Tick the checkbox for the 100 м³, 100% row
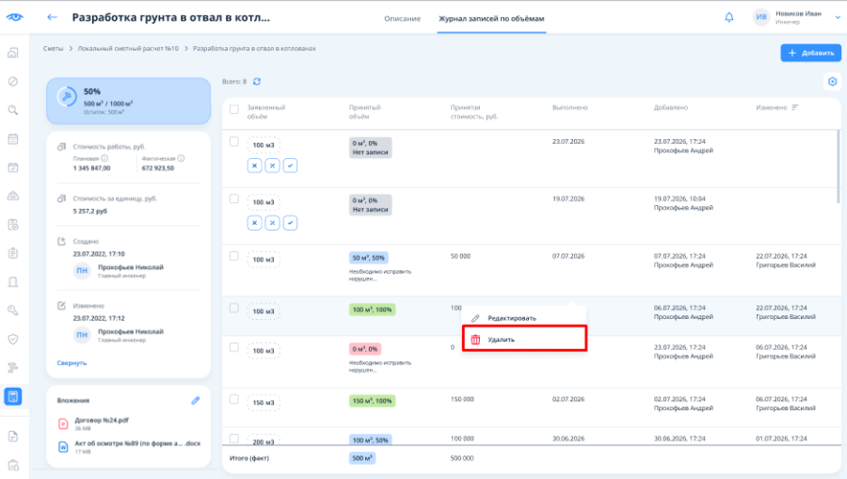Image resolution: width=847 pixels, height=479 pixels. tap(234, 308)
